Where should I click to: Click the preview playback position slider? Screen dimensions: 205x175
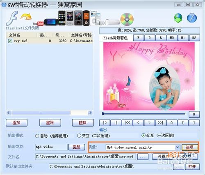click(143, 114)
